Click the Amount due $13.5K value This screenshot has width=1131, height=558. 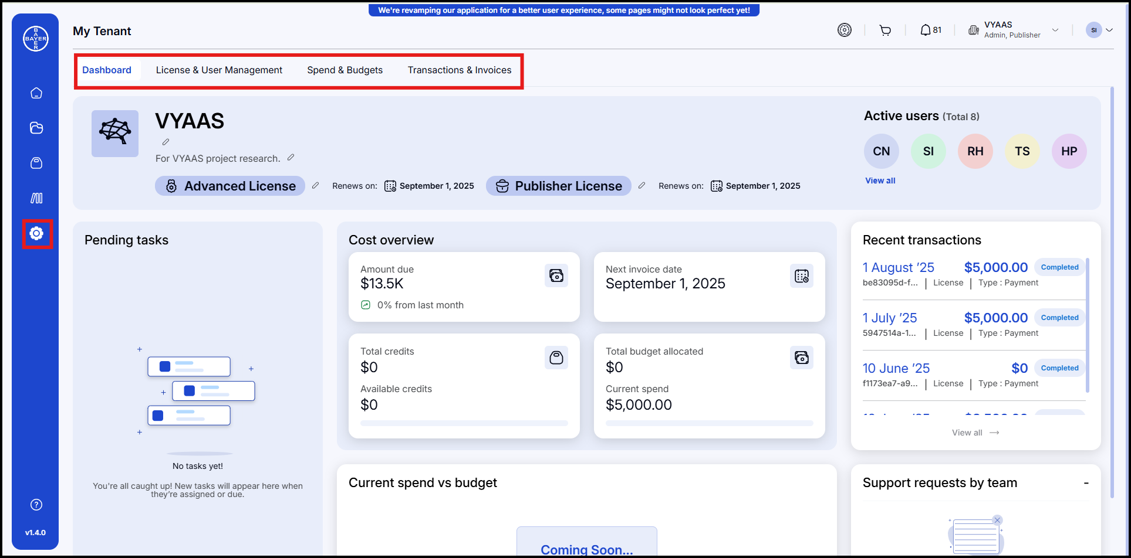382,284
